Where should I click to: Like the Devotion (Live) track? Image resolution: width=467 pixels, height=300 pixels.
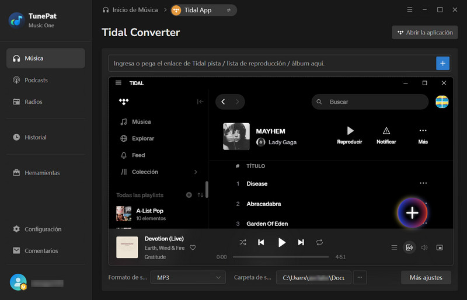pos(193,247)
